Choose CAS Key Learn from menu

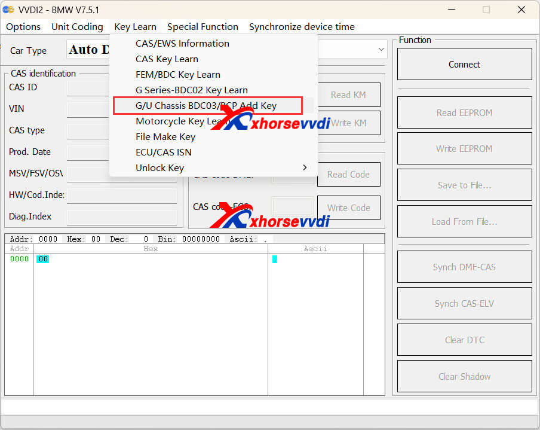(167, 59)
